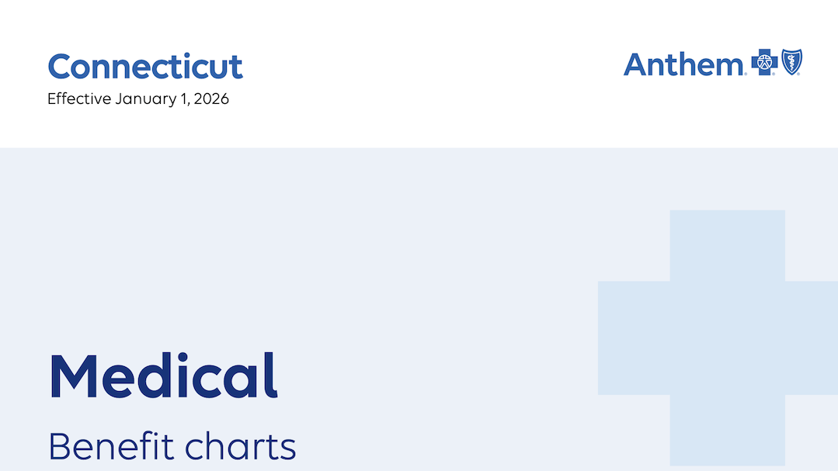
Task: Click the letter A in the Anthem logo
Action: 635,64
